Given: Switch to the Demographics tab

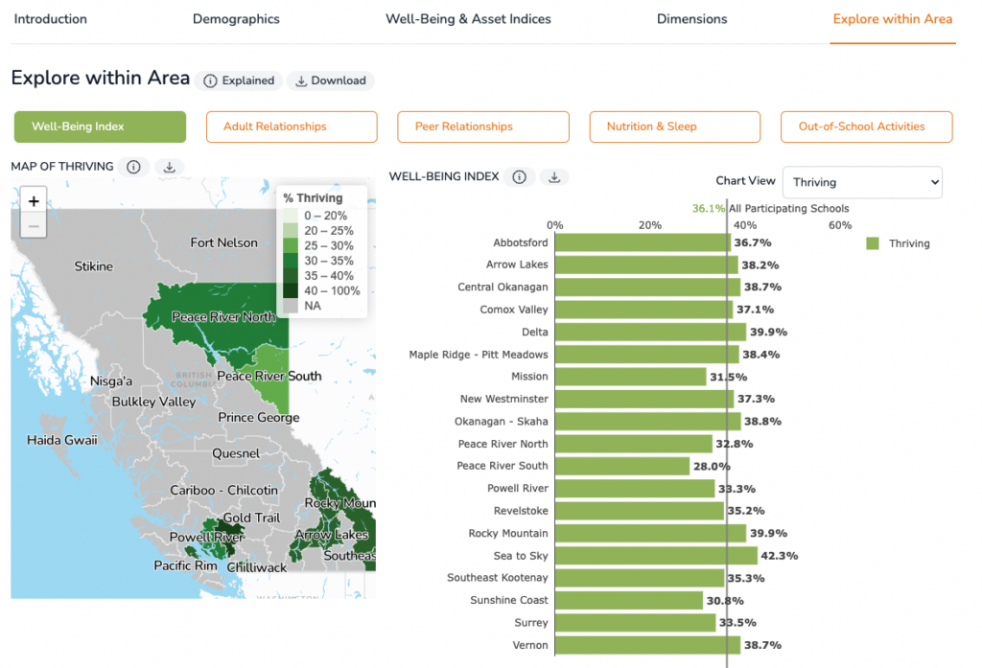Looking at the screenshot, I should pyautogui.click(x=236, y=19).
